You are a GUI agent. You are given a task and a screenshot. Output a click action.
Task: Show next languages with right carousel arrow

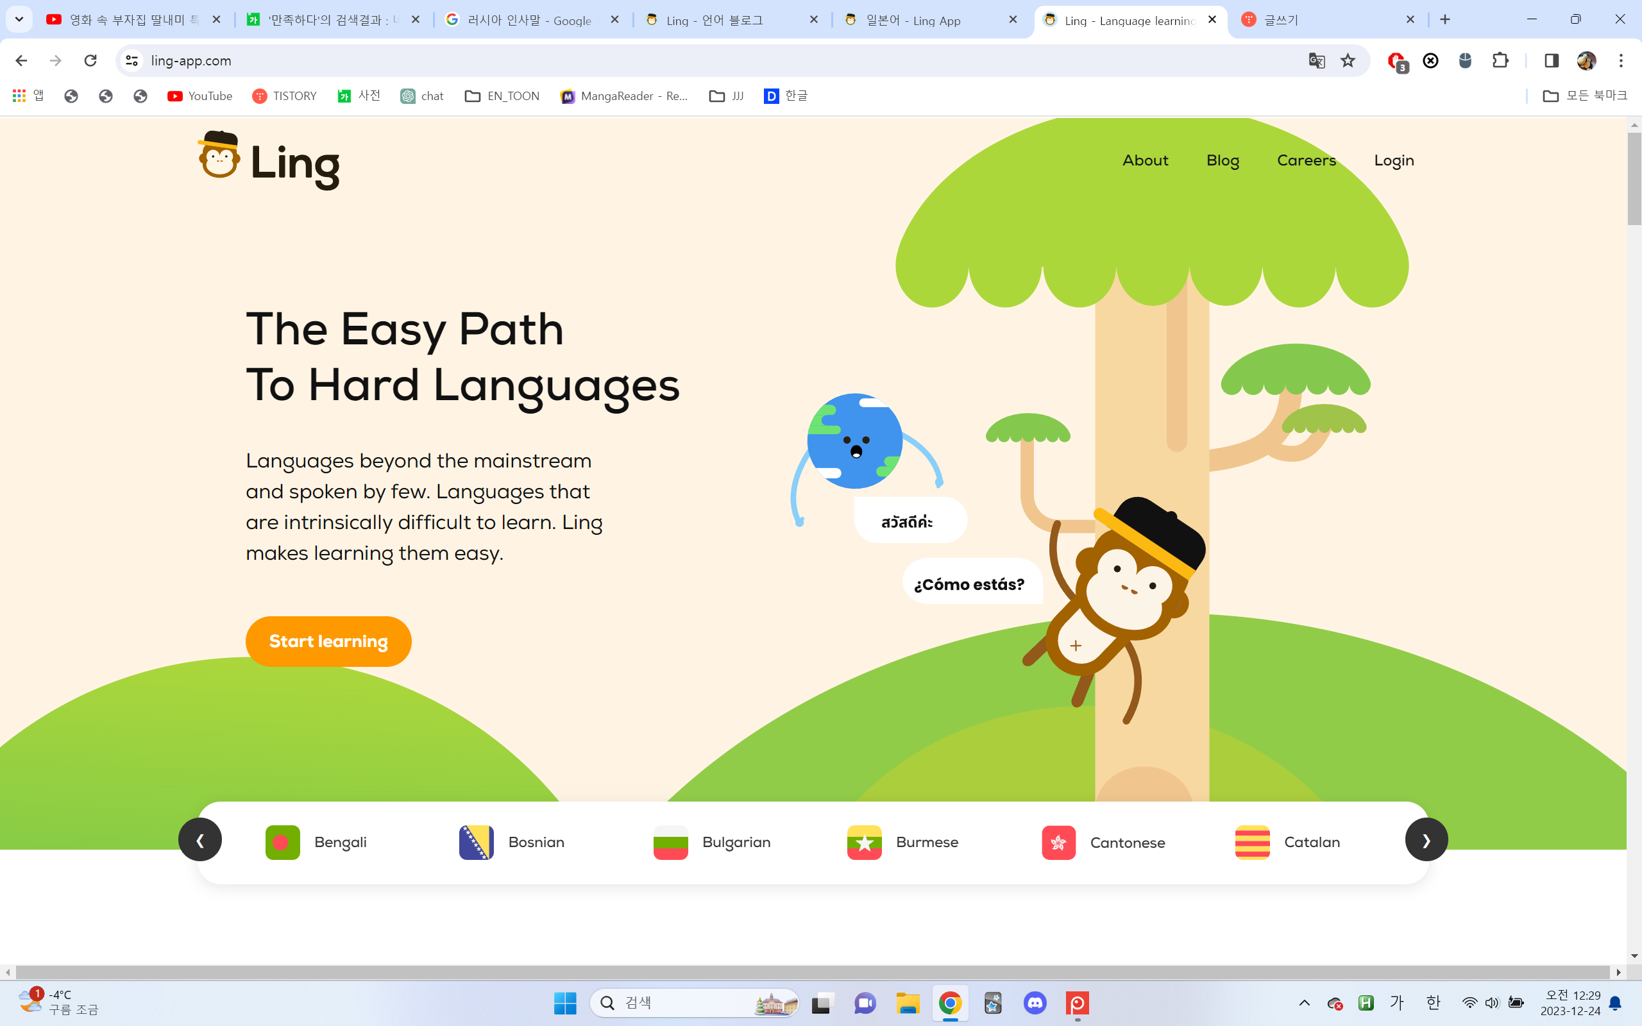[1426, 839]
